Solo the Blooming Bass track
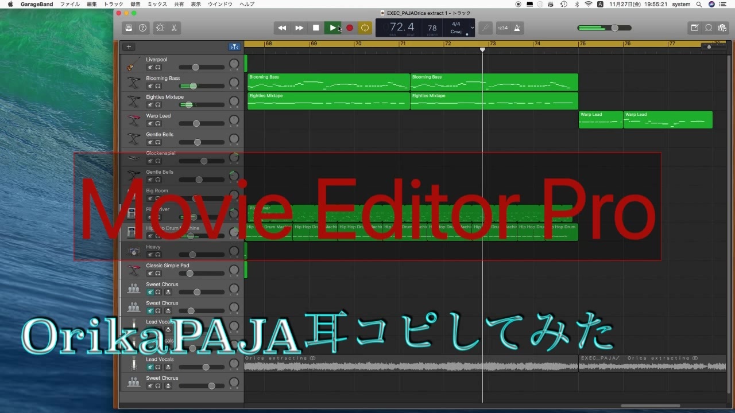 tap(158, 86)
